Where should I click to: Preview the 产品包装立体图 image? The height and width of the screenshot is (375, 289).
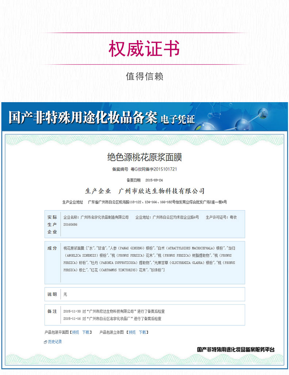tap(132, 332)
